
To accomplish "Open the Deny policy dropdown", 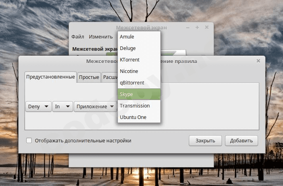I will [39, 106].
